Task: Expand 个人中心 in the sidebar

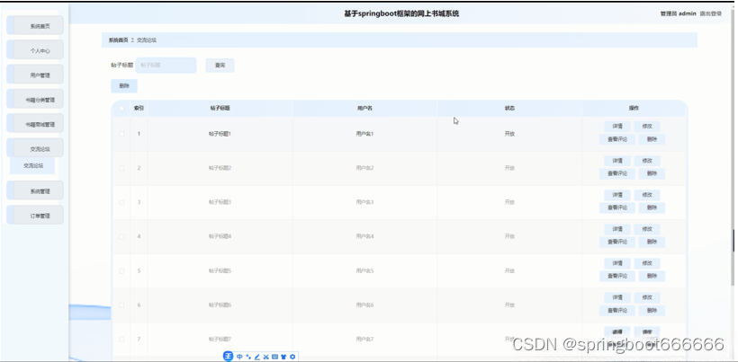Action: 35,49
